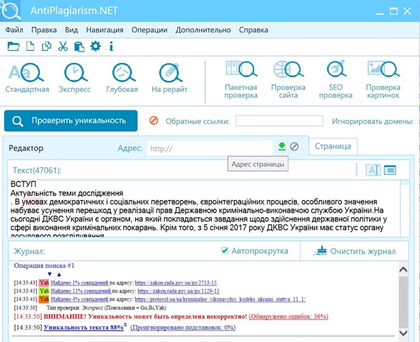Click 'Проигнорировано подстановок: 0%' link
Viewport: 420px width, 342px height.
coord(183,328)
